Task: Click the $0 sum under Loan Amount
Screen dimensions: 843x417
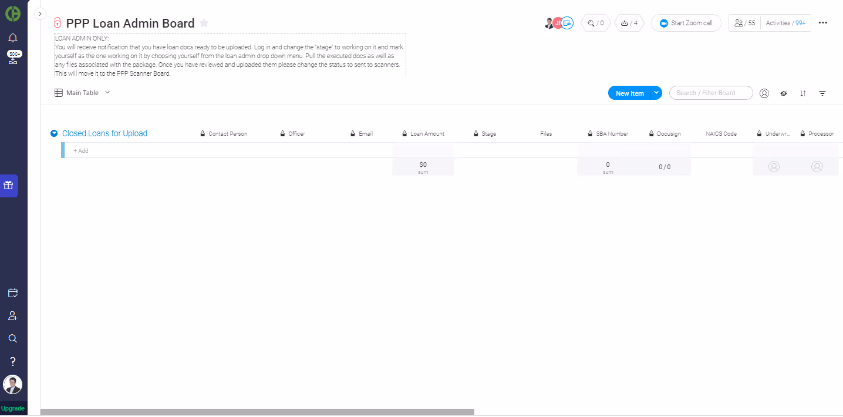Action: tap(423, 167)
